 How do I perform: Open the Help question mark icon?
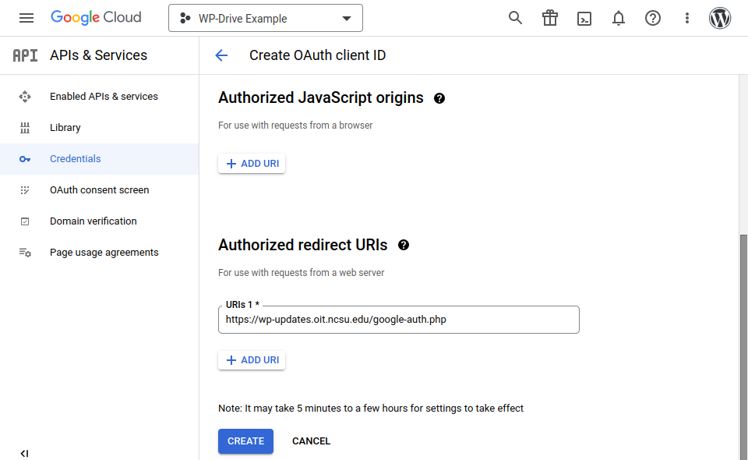coord(653,17)
